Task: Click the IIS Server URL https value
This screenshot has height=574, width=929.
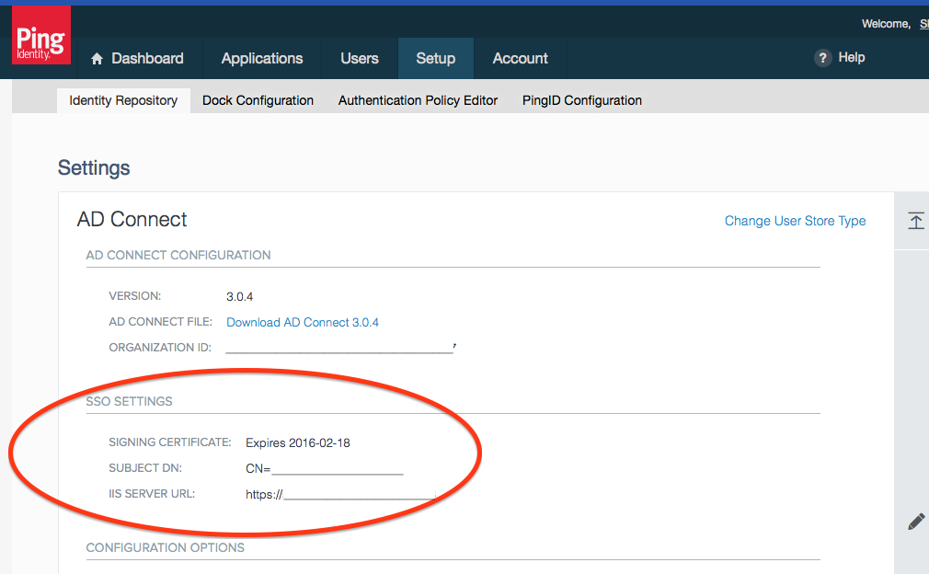Action: (340, 495)
